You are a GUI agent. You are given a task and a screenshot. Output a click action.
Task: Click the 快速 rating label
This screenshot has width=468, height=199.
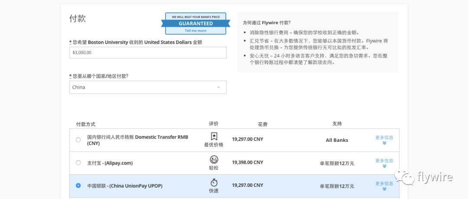click(214, 191)
